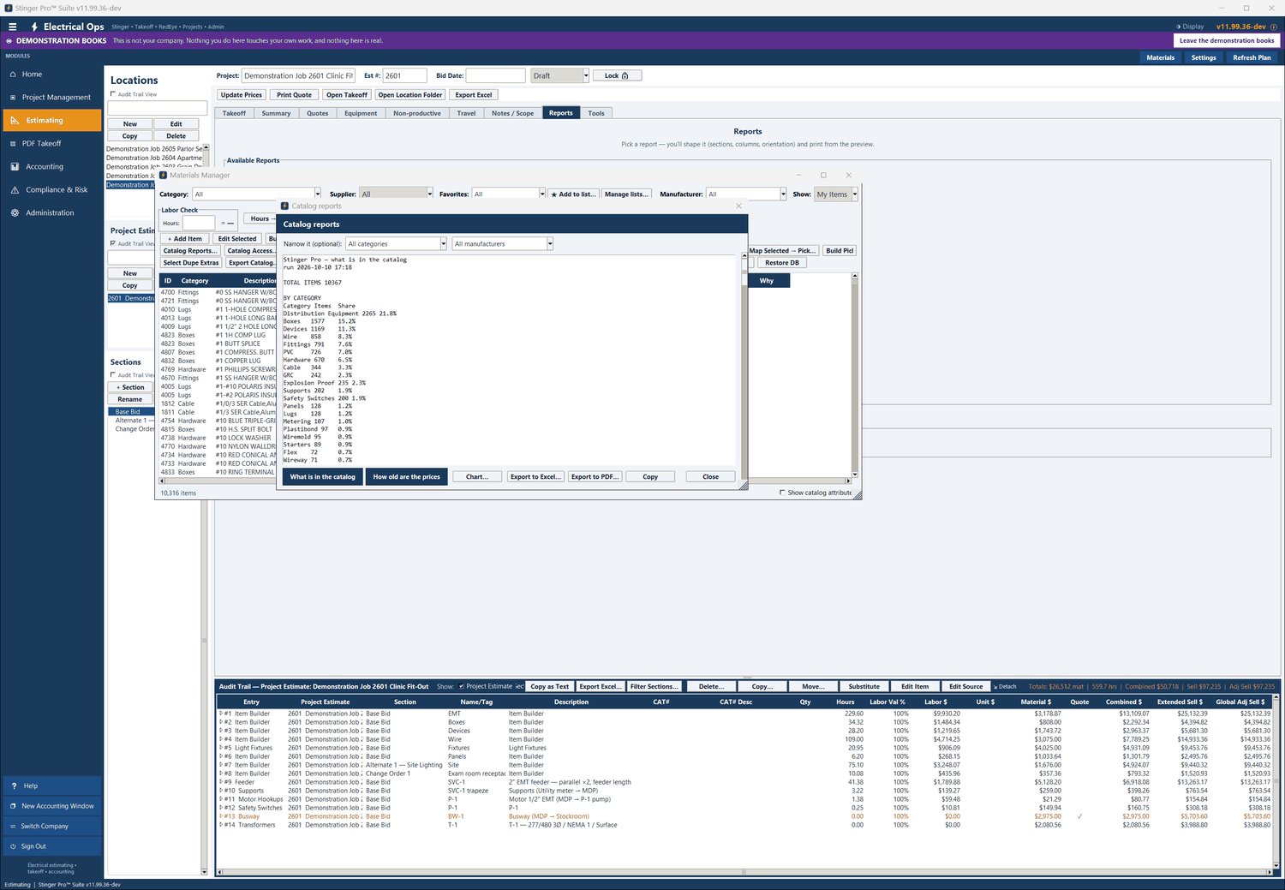Click the Bid Date input field
Screen dimensions: 1285x890
(x=495, y=75)
